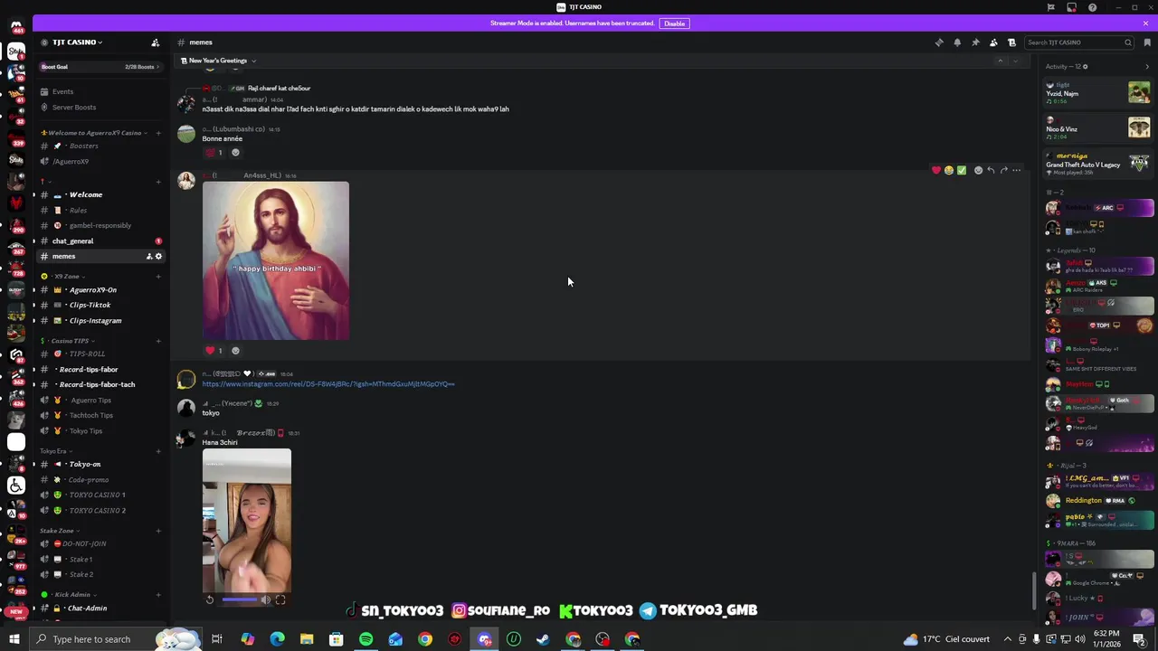This screenshot has width=1158, height=651.
Task: Open Spotify from the Windows taskbar
Action: 365,639
